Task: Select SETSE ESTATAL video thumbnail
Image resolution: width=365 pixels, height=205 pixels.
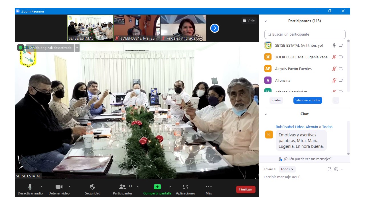Action: 90,28
